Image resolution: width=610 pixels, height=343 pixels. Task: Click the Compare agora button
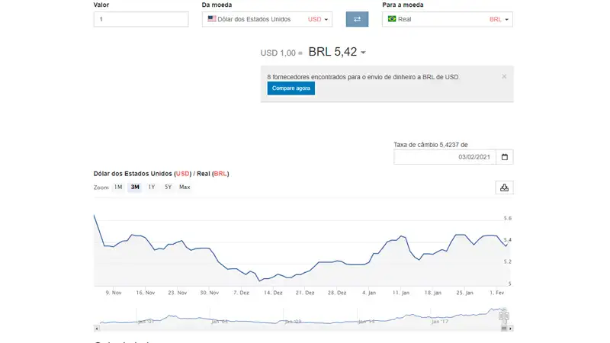coord(291,88)
